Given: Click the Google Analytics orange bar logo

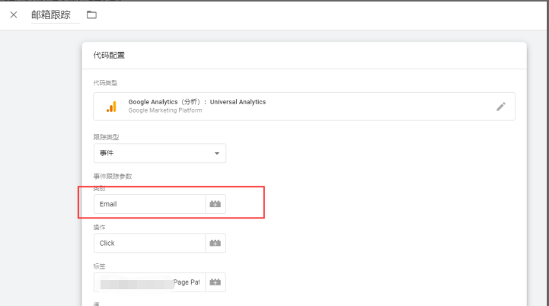Looking at the screenshot, I should tap(111, 107).
